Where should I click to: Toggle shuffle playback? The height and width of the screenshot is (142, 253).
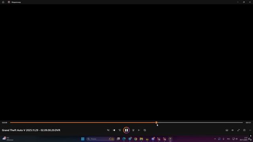[x=108, y=130]
